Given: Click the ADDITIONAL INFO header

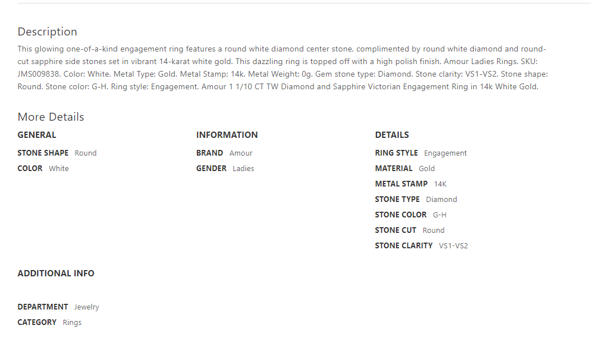Looking at the screenshot, I should coord(55,273).
